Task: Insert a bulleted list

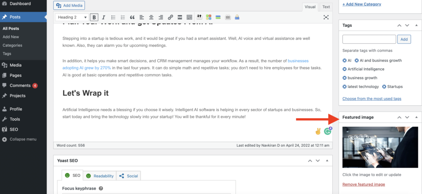Action: coord(113,17)
